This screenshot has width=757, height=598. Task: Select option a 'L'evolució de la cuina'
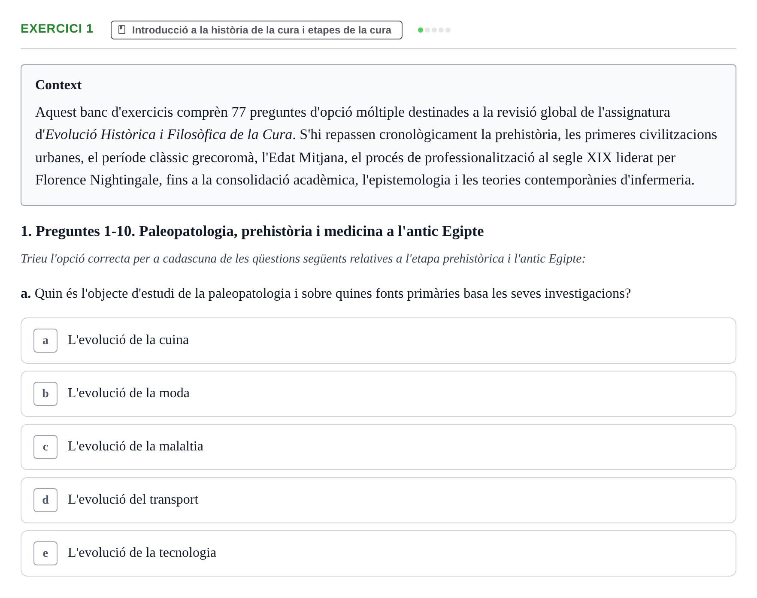(x=378, y=341)
